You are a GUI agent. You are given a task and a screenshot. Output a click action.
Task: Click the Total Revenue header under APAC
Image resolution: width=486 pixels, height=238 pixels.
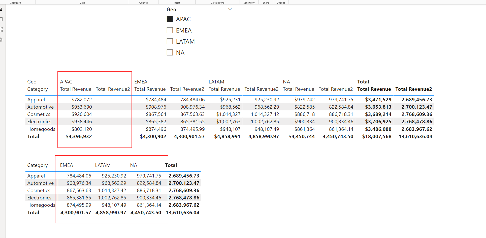pos(76,89)
